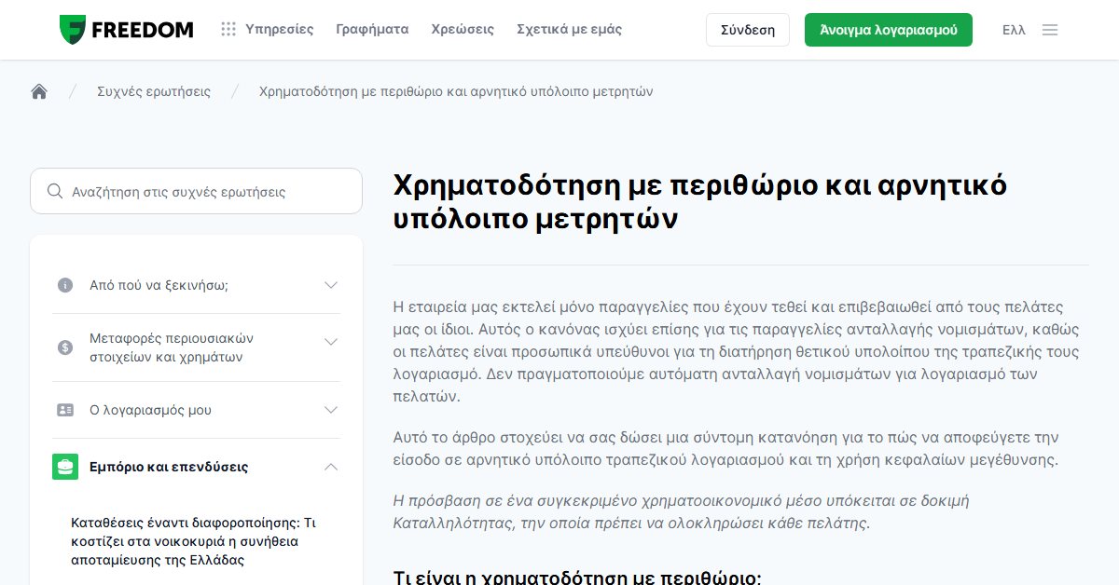Select the Εμπόριο και επενδύσεις section label
The image size is (1119, 585).
coord(169,467)
